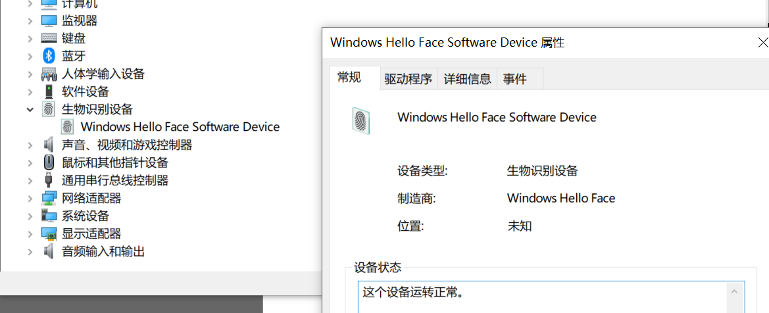This screenshot has height=313, width=769.
Task: Expand the 监视器 category
Action: (x=30, y=20)
